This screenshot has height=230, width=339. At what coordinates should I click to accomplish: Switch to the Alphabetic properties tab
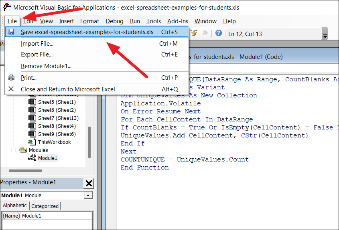pyautogui.click(x=15, y=206)
